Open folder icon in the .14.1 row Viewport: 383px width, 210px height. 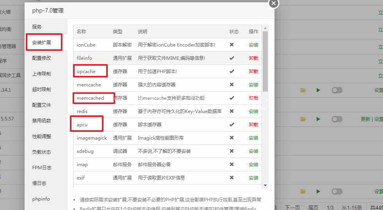pyautogui.click(x=303, y=90)
